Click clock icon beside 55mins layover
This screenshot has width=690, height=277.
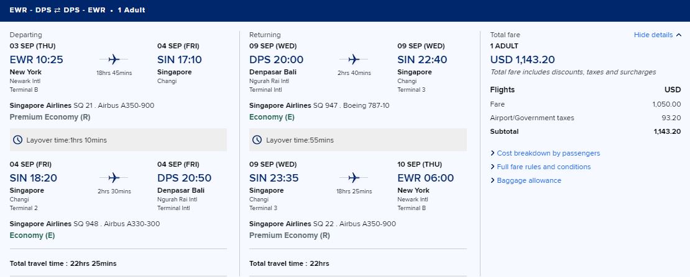(x=257, y=140)
